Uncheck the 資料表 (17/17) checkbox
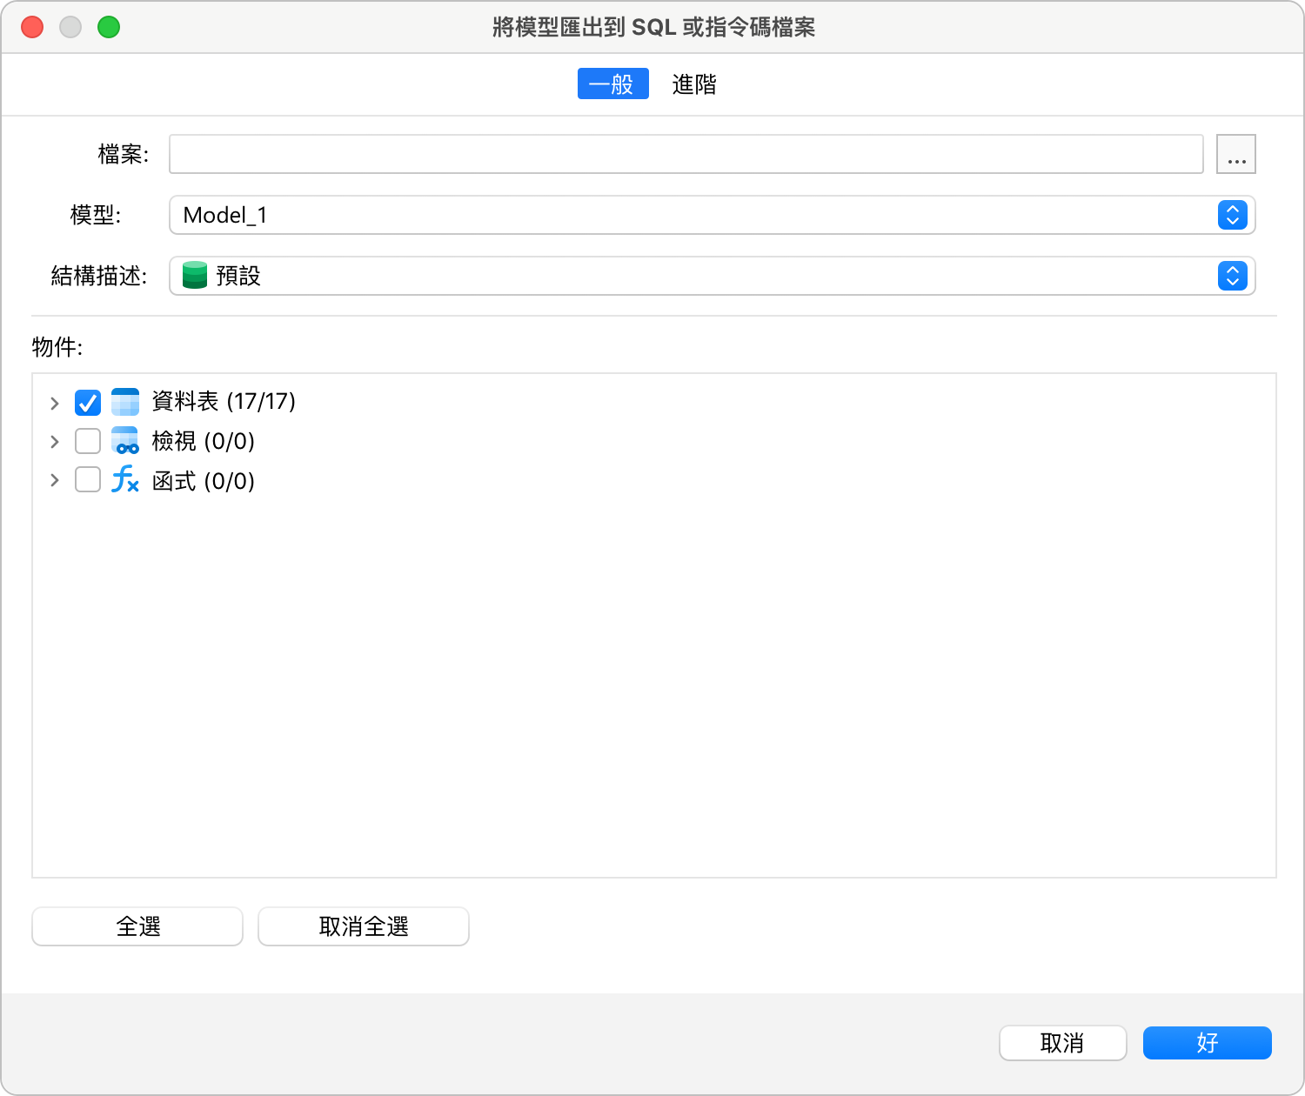This screenshot has height=1096, width=1305. pos(88,402)
